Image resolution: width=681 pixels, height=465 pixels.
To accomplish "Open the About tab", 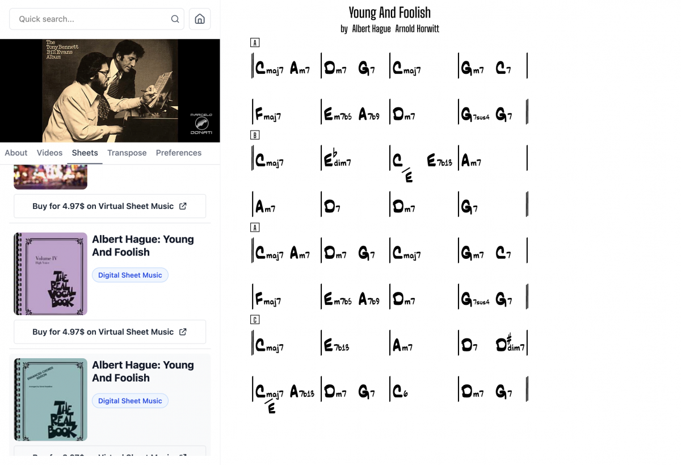I will [16, 153].
